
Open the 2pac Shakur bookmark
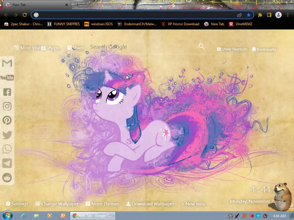(24, 24)
